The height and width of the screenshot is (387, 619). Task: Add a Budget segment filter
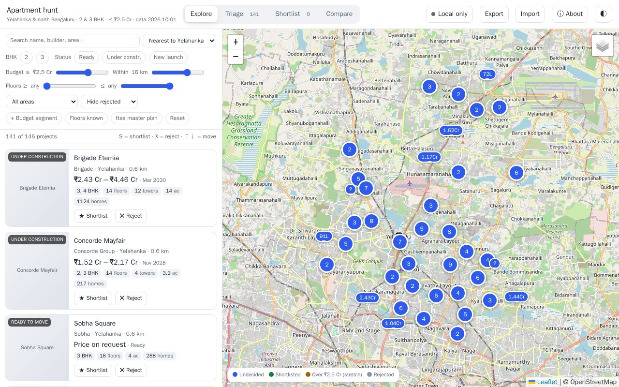coord(34,118)
